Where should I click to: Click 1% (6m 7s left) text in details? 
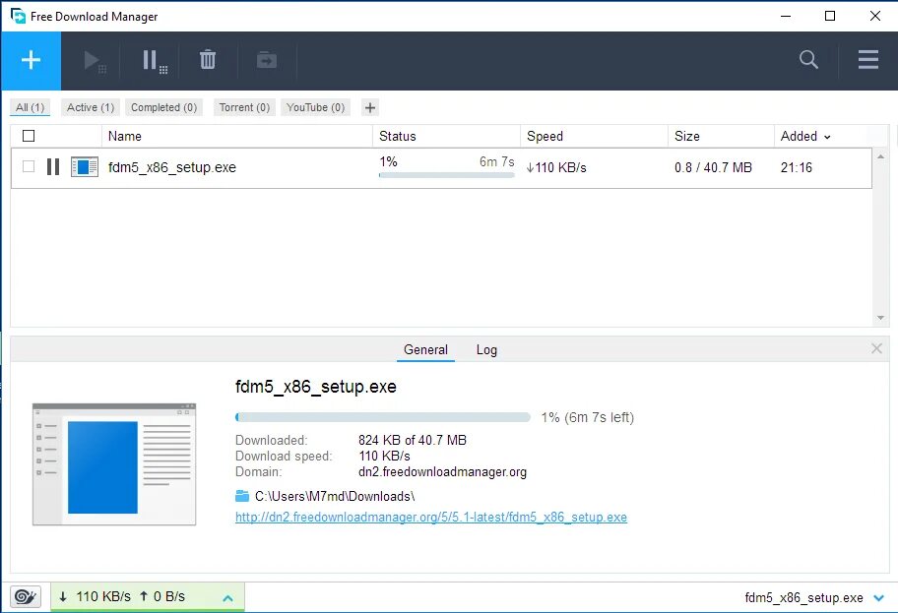588,418
